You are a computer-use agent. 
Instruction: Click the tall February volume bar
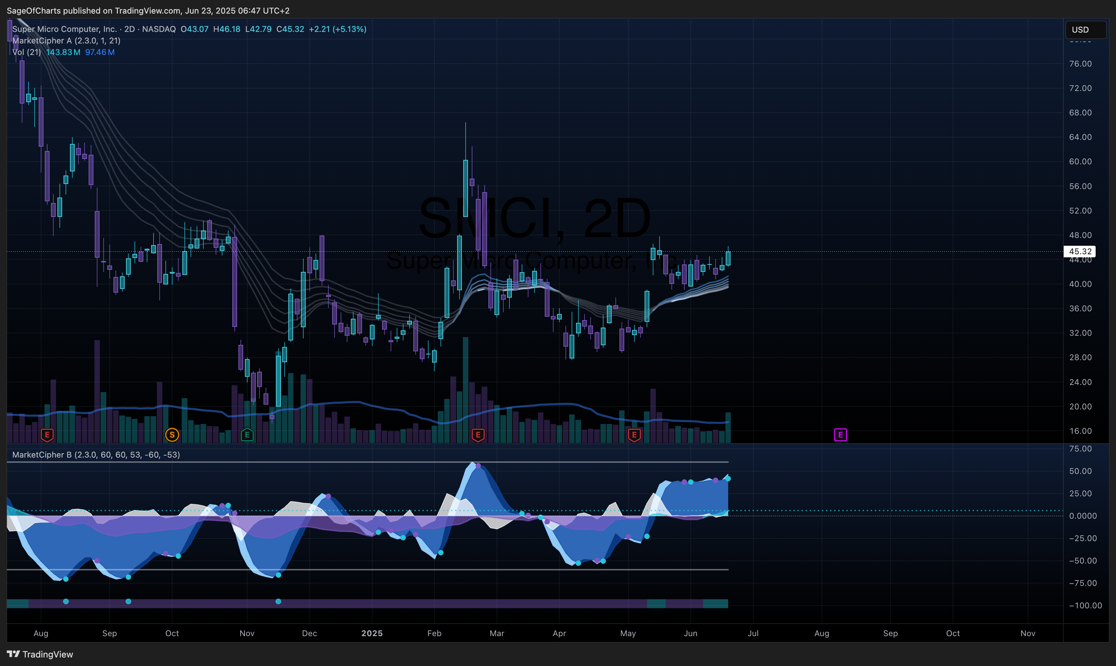click(x=466, y=390)
